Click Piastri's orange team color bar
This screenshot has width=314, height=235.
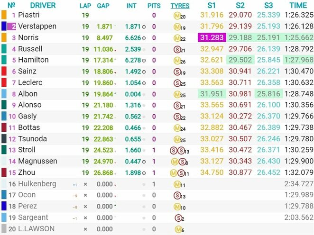click(4, 15)
